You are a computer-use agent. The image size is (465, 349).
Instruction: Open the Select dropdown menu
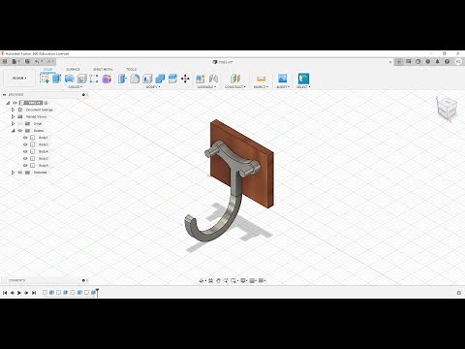tap(303, 87)
